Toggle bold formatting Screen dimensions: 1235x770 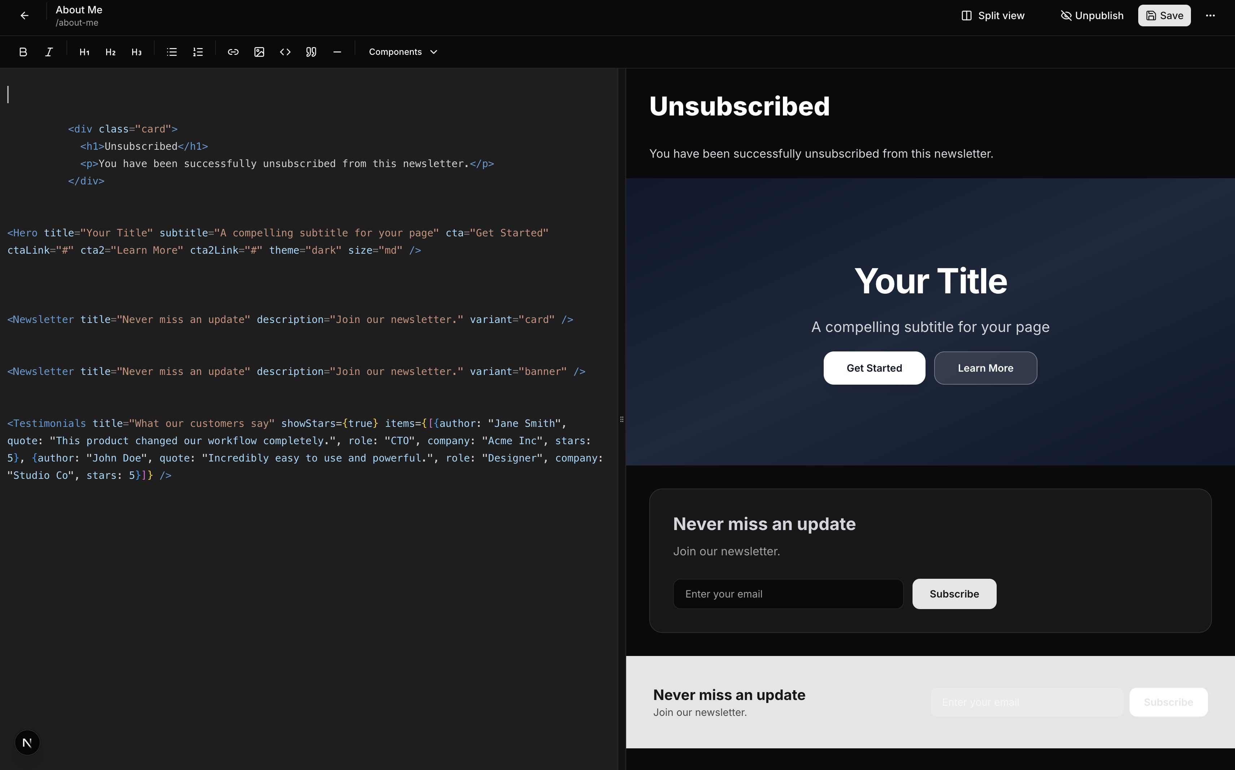point(23,52)
